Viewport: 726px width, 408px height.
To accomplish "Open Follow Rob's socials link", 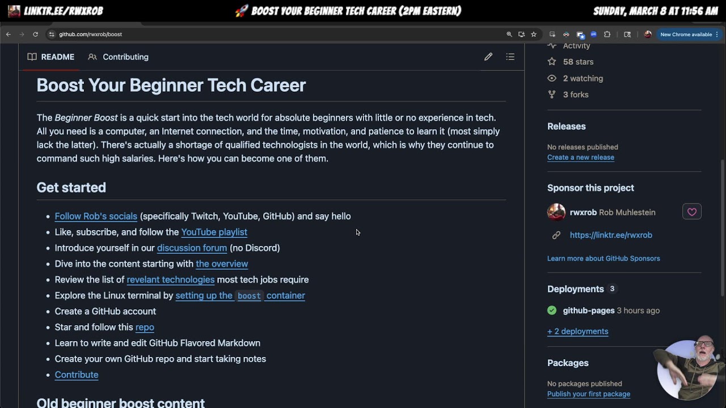I will pyautogui.click(x=96, y=216).
